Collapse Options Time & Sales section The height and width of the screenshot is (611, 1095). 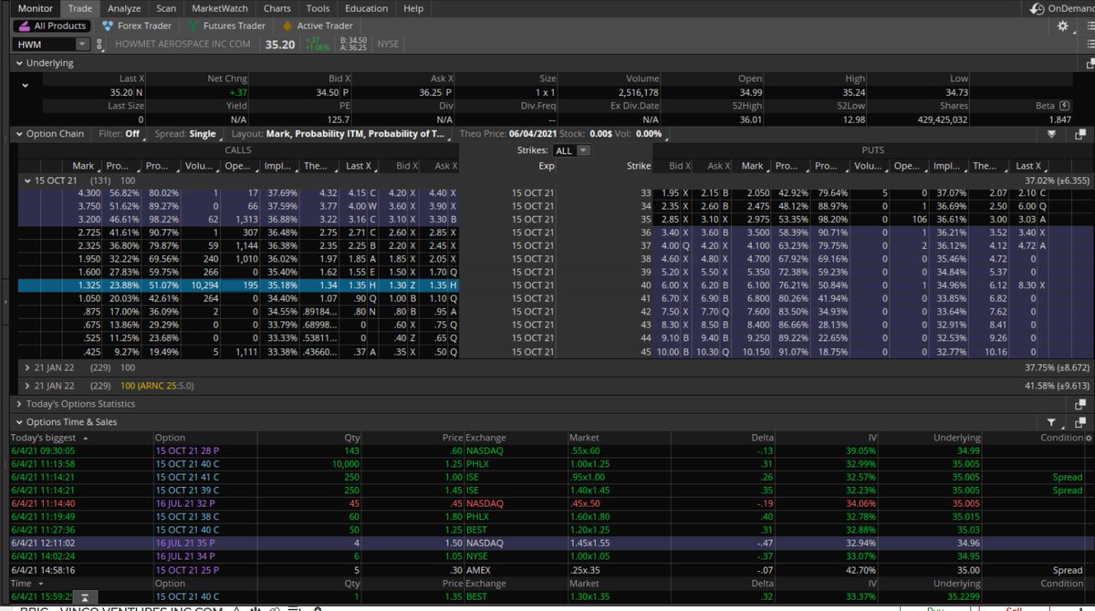click(x=19, y=422)
